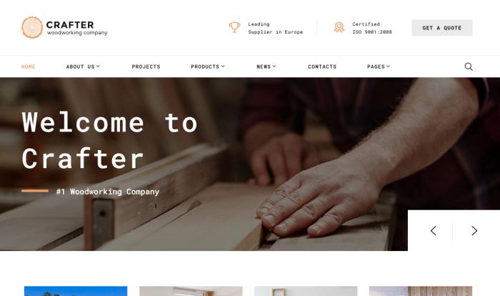
Task: Click the ISO certified ribbon badge icon
Action: point(339,27)
